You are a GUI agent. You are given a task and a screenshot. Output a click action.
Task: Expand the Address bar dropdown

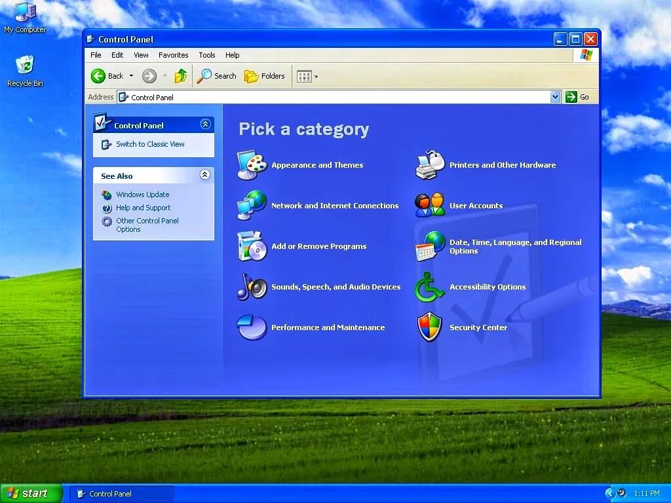point(555,97)
